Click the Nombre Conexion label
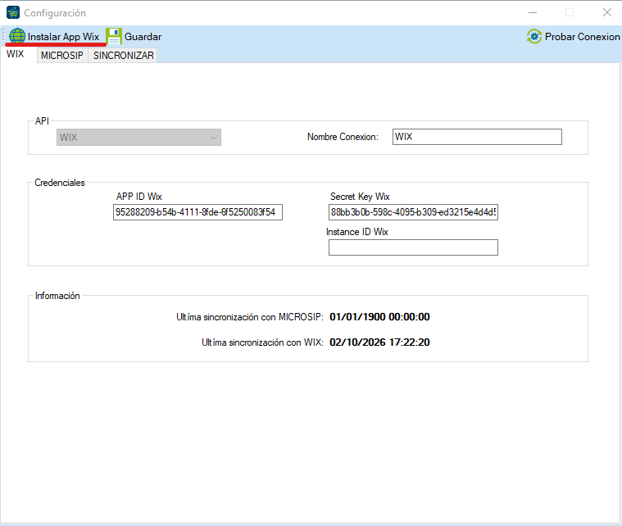The width and height of the screenshot is (622, 526). click(343, 137)
